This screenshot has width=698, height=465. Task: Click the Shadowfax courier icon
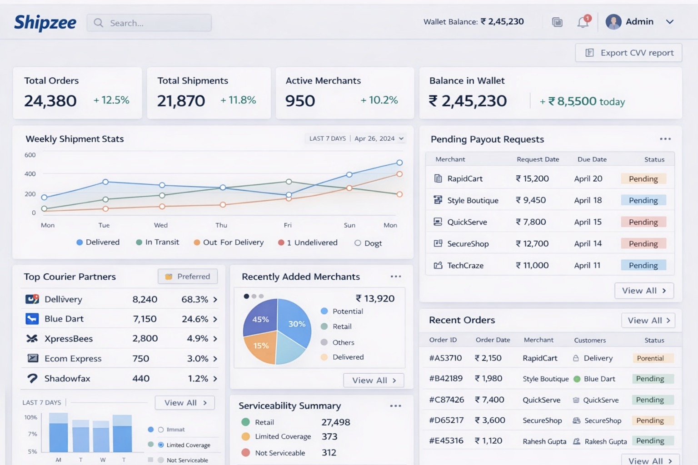(32, 378)
